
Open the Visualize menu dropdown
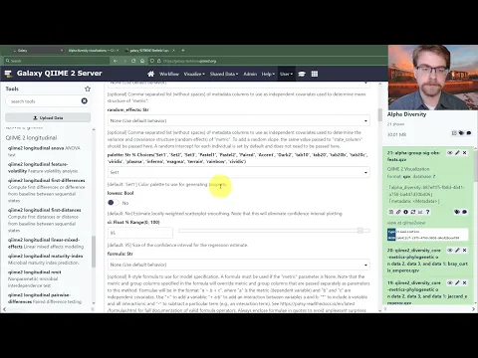tap(194, 74)
